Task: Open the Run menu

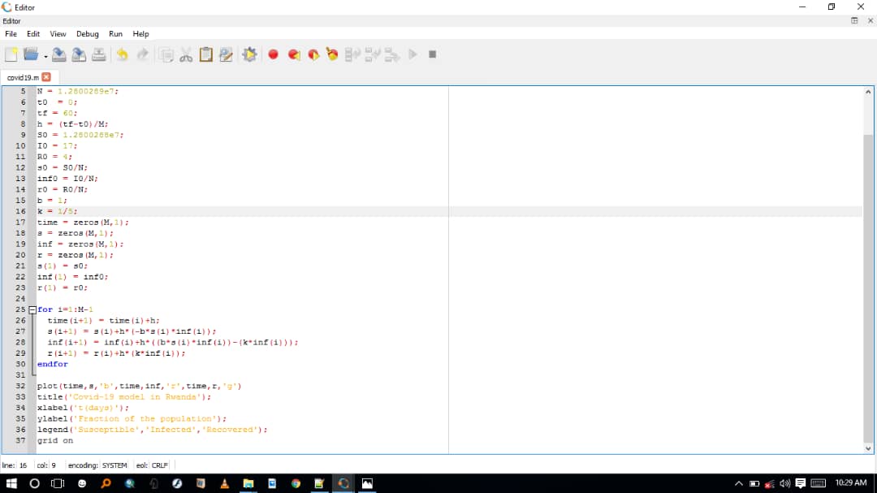Action: pos(115,34)
